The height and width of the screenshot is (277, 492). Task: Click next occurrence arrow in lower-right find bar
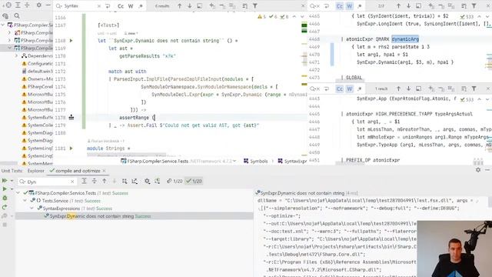point(408,88)
